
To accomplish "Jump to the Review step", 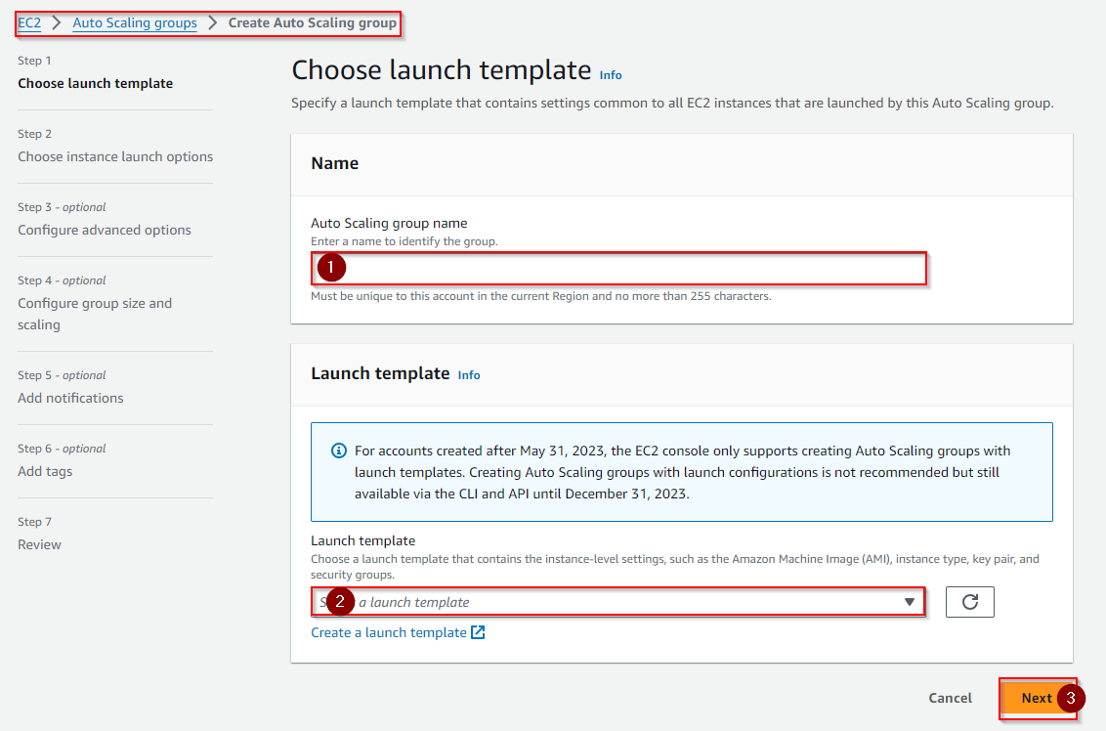I will [x=39, y=544].
